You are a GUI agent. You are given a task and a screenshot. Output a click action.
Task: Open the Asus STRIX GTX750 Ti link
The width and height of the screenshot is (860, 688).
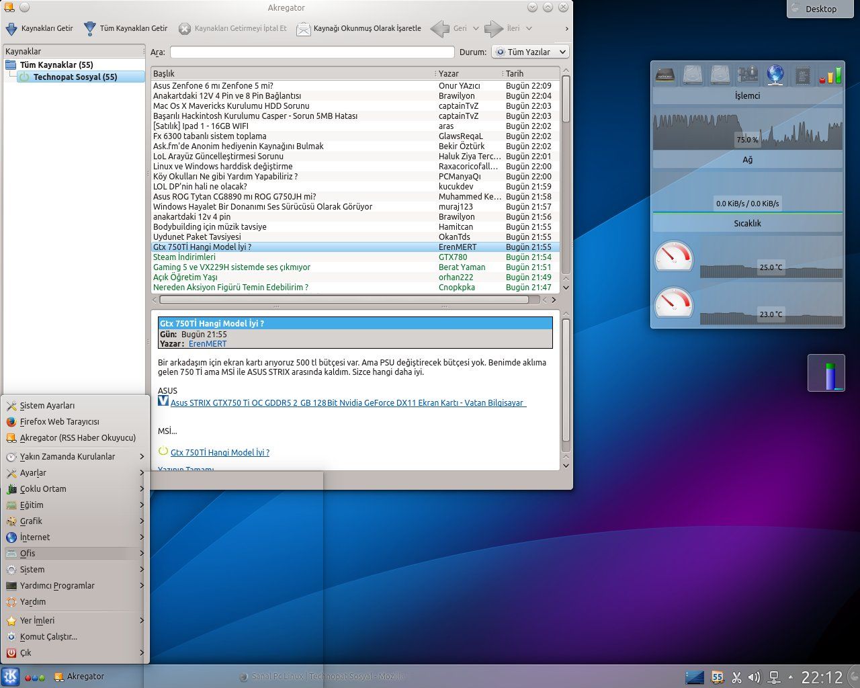coord(347,403)
